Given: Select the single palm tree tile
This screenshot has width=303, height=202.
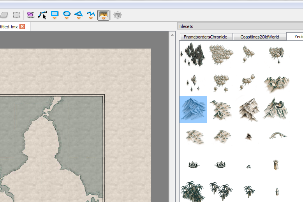Looking at the screenshot, I should pos(249,192).
